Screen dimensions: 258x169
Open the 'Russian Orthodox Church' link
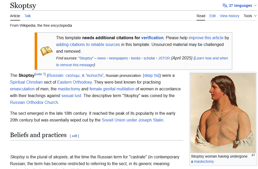coord(34,102)
